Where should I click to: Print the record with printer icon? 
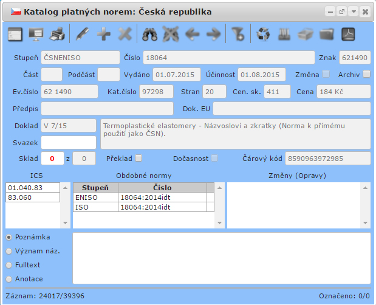(57, 34)
